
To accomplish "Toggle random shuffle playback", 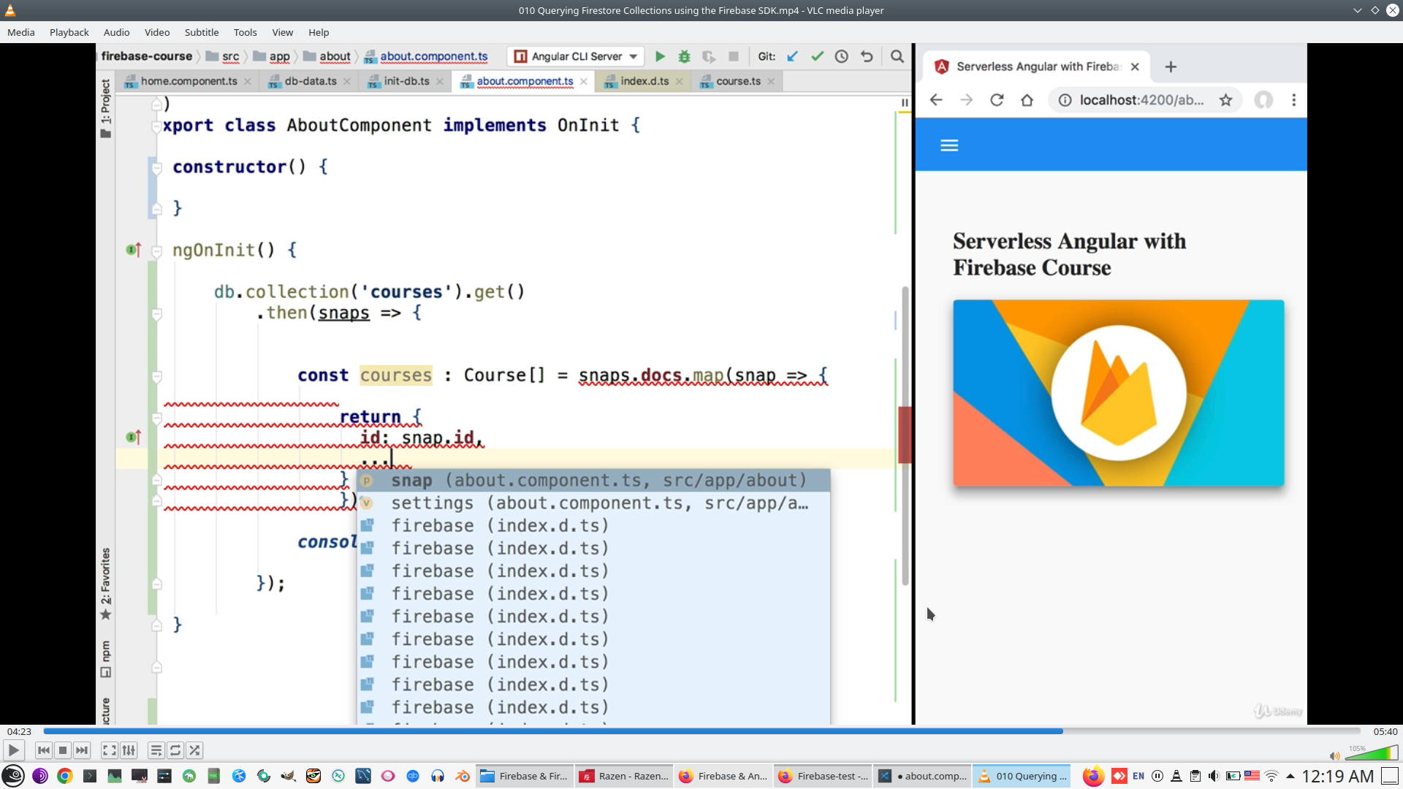I will (194, 750).
